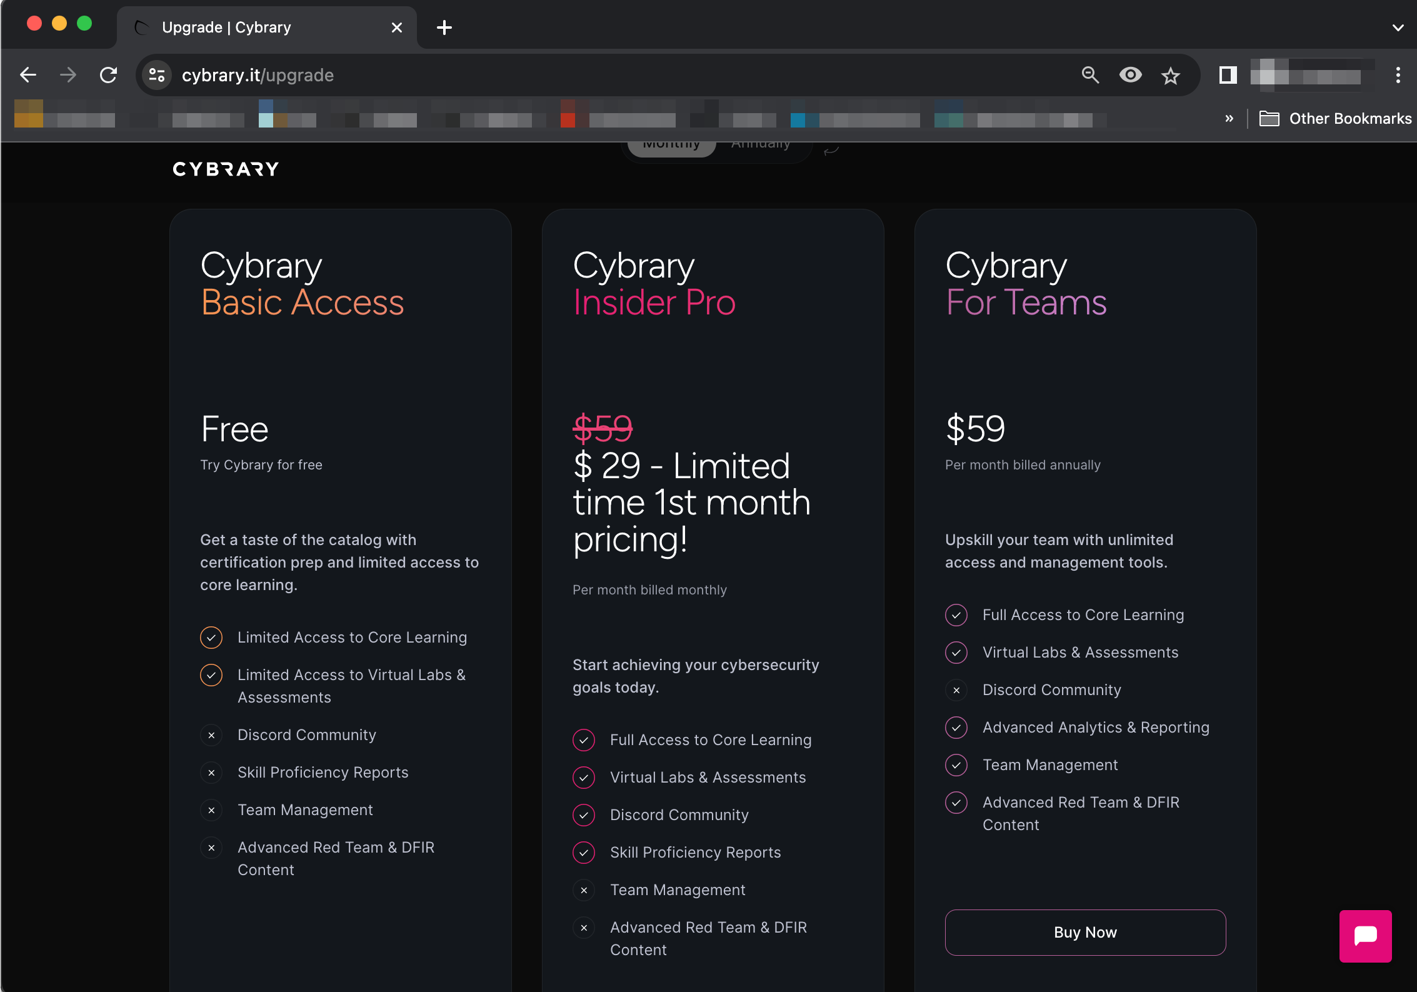The height and width of the screenshot is (992, 1417).
Task: Click the browser profile avatar area
Action: pos(1311,75)
